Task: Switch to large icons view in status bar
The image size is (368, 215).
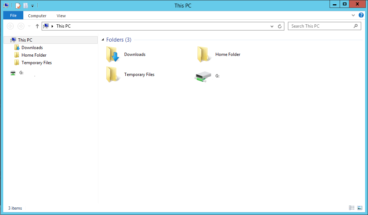Action: click(359, 208)
